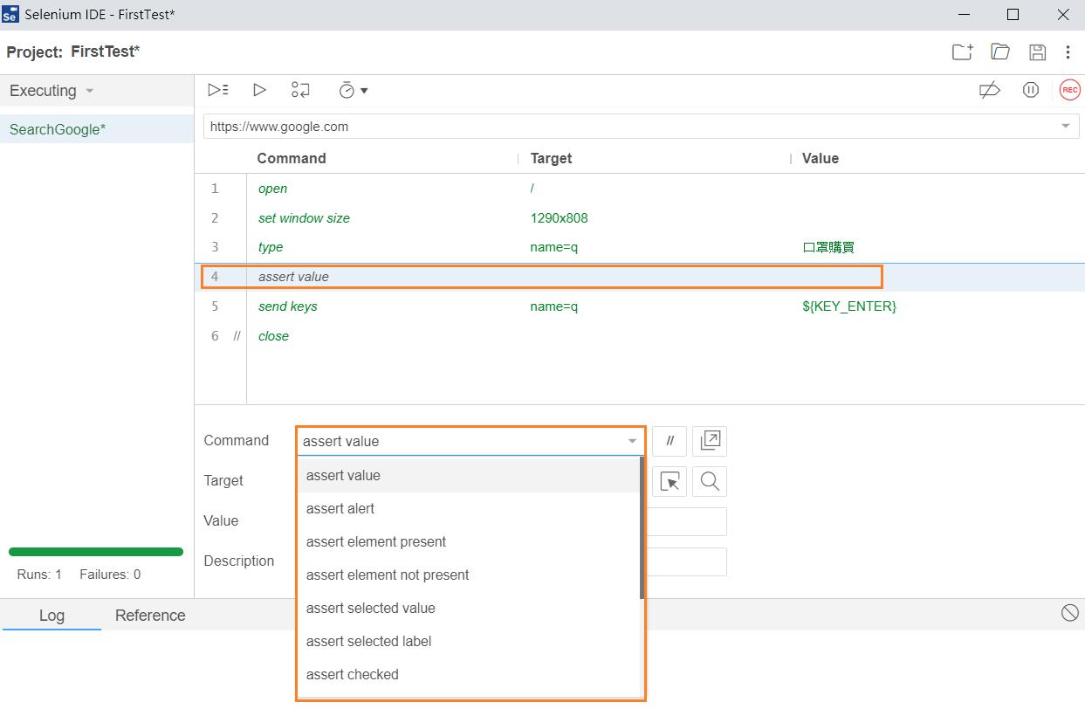Pick assert selected value option
This screenshot has width=1085, height=709.
470,608
